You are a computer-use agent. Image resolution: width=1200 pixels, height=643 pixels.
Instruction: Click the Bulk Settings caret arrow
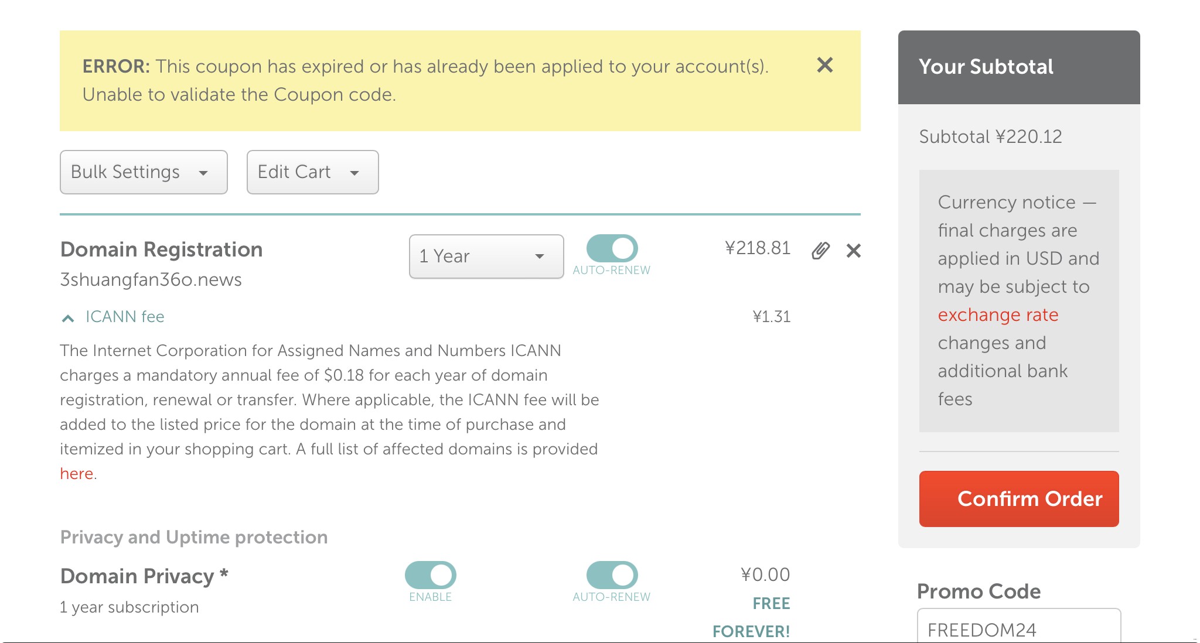tap(203, 173)
